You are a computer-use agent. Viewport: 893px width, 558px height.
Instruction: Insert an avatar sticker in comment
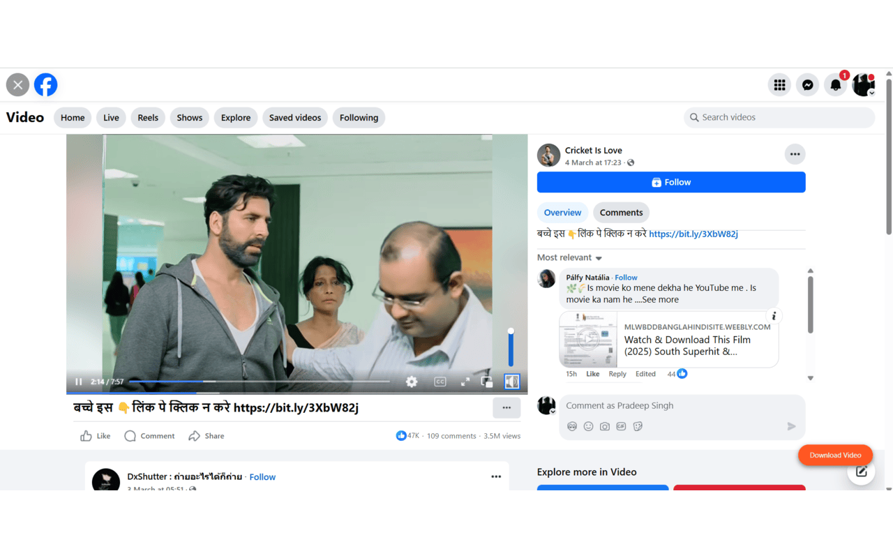tap(572, 426)
